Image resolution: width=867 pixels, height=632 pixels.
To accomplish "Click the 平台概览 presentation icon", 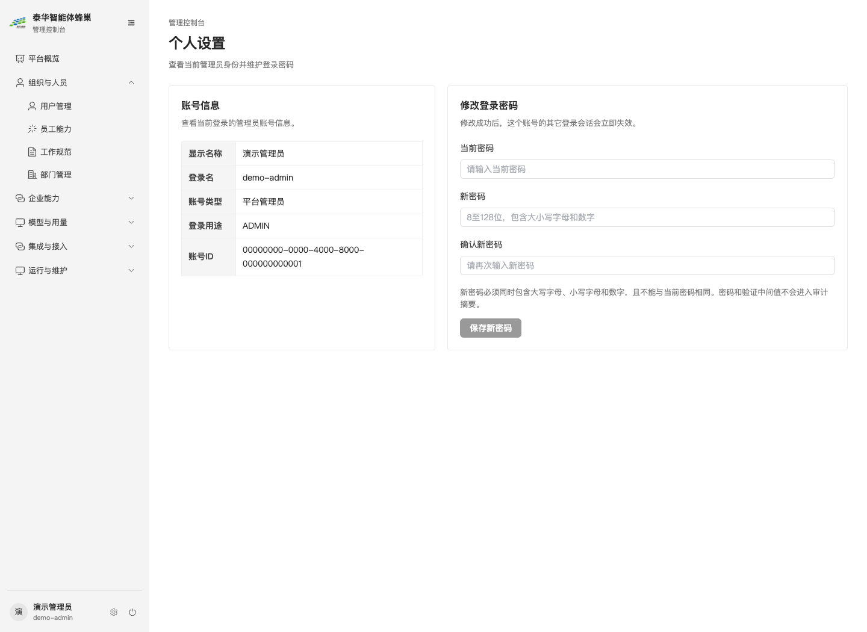I will 20,58.
